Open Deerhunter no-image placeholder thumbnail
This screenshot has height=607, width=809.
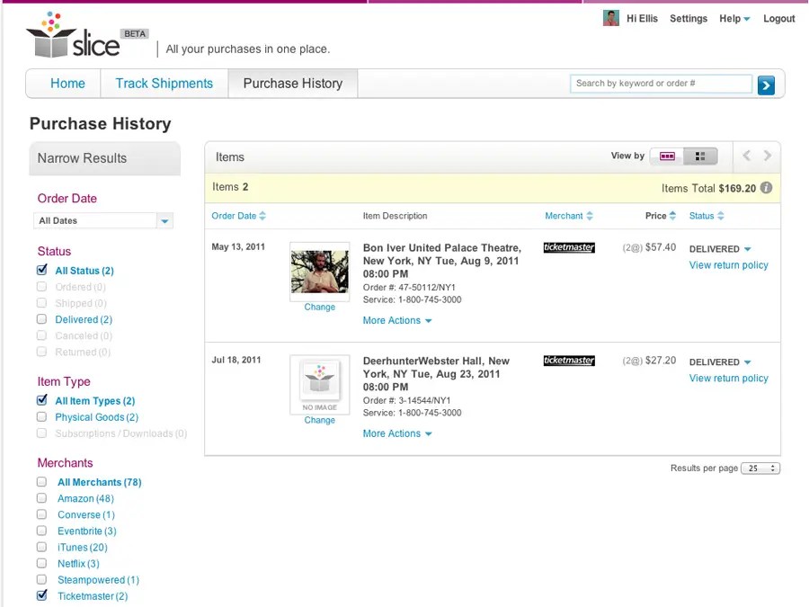pos(319,385)
